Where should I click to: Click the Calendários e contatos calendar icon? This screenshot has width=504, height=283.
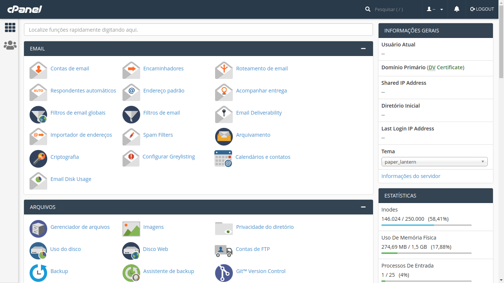(x=223, y=158)
